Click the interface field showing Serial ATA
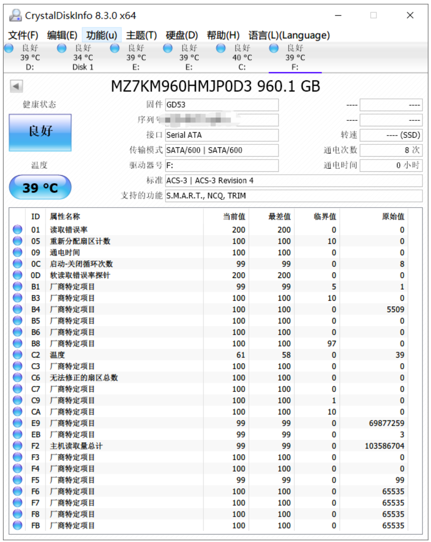 222,135
